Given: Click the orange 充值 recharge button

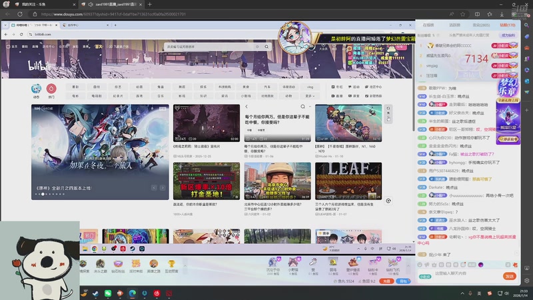Looking at the screenshot, I should click(386, 281).
